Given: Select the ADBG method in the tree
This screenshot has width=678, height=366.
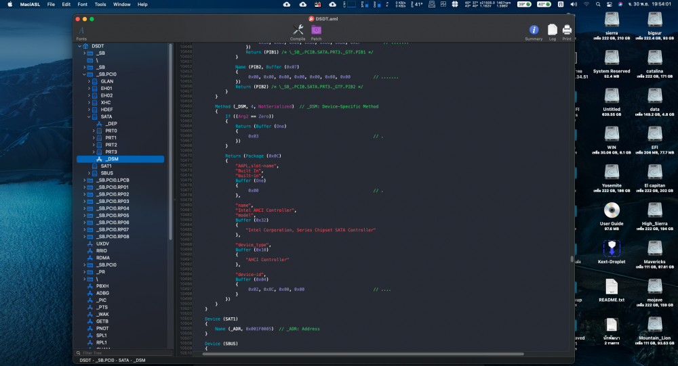Looking at the screenshot, I should 102,293.
